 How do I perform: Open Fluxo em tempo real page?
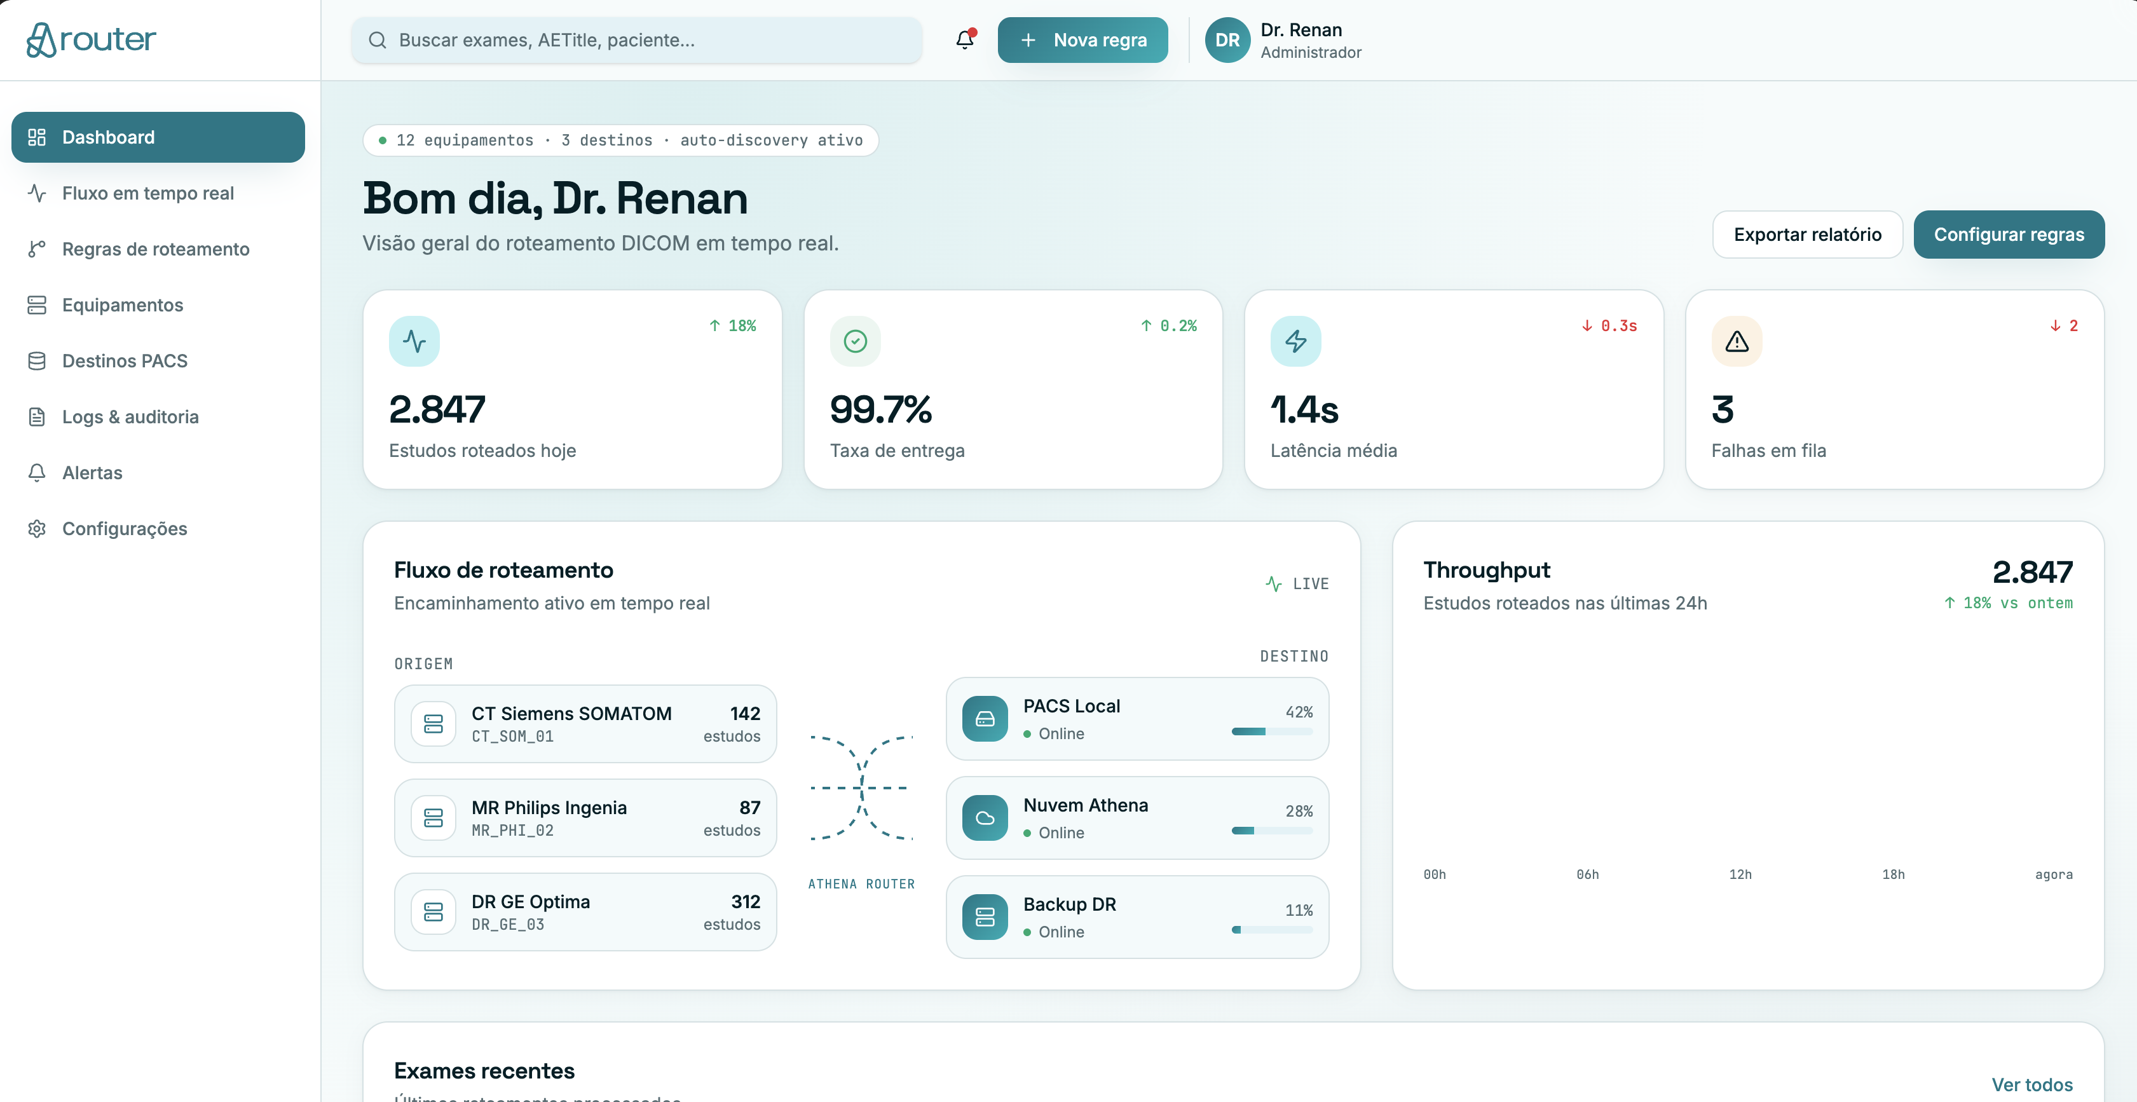(x=158, y=193)
